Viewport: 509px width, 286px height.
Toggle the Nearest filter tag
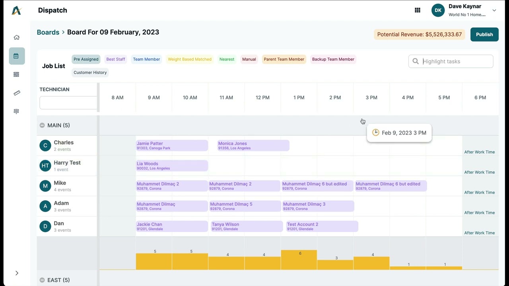pos(227,59)
